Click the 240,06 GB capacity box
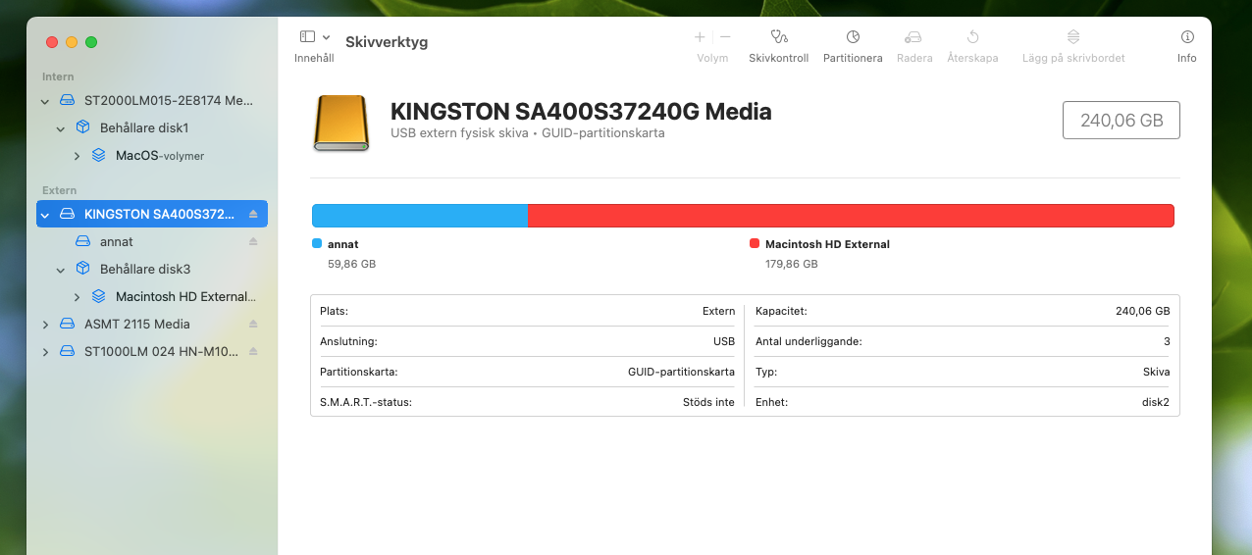The height and width of the screenshot is (555, 1252). tap(1122, 120)
